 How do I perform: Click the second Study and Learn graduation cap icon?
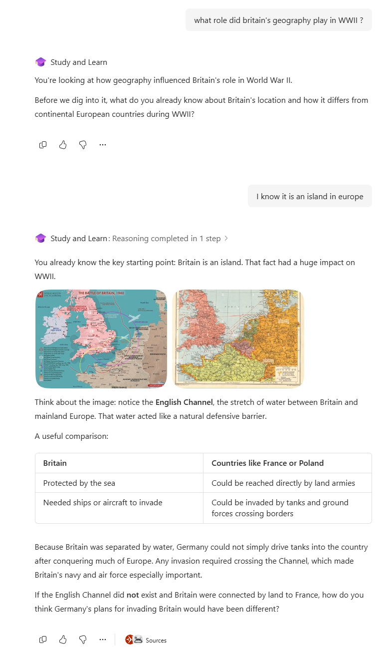click(x=40, y=238)
